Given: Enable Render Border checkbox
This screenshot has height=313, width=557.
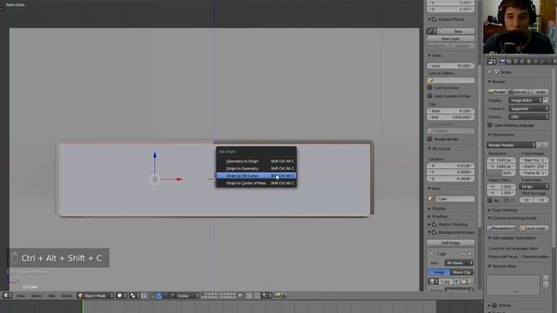Looking at the screenshot, I should [430, 139].
